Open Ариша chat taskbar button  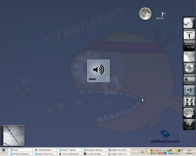point(45,154)
